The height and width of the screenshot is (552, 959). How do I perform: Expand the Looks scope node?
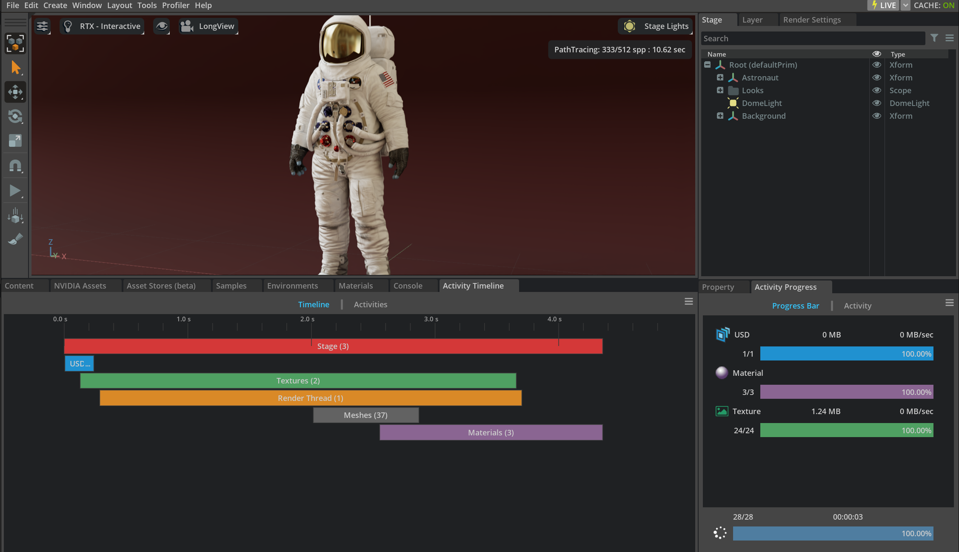click(720, 90)
